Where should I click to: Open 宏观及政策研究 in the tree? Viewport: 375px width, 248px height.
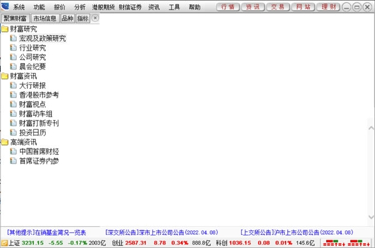pyautogui.click(x=43, y=39)
